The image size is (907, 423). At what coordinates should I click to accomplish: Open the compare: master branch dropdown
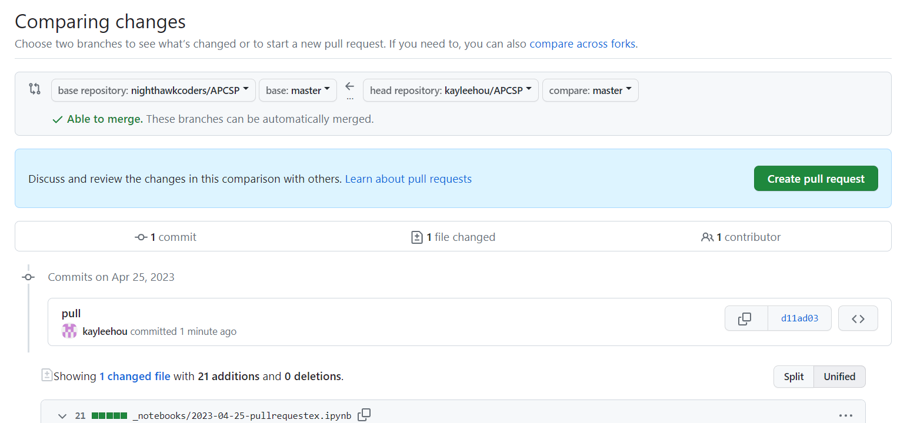(x=590, y=90)
